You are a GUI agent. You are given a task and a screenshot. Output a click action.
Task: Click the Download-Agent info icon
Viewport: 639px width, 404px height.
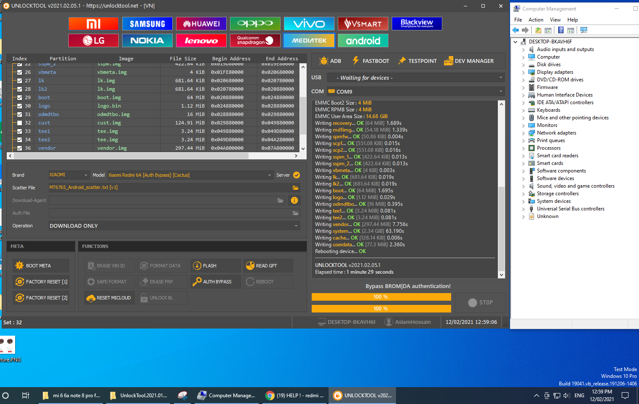coord(294,200)
